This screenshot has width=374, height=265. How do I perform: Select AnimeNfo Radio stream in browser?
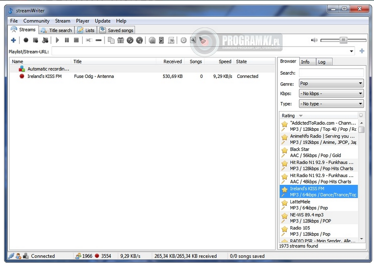coord(319,139)
